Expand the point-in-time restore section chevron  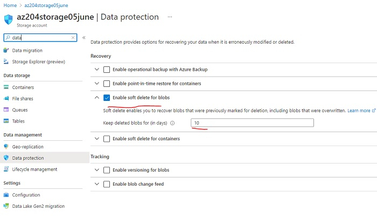tap(97, 84)
